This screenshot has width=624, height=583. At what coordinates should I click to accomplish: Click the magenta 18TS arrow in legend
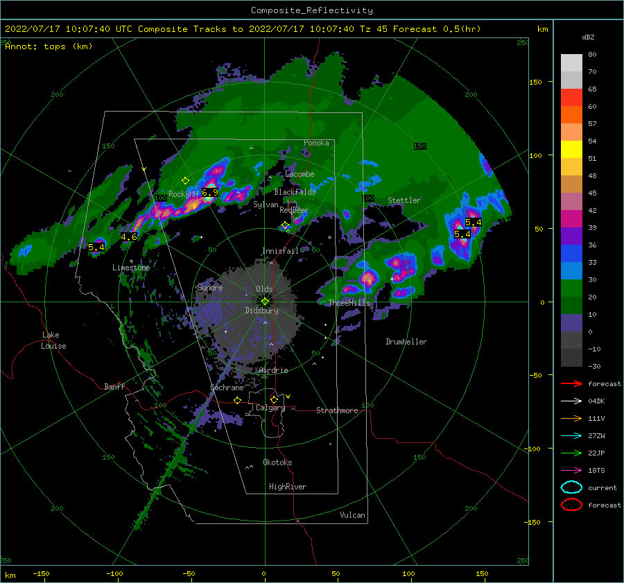tap(571, 471)
